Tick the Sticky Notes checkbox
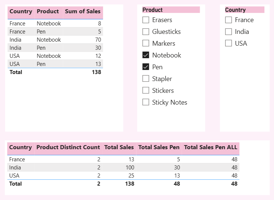274x200 pixels. pos(146,102)
